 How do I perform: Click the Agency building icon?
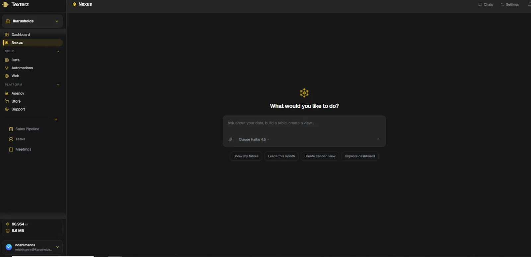pos(7,94)
